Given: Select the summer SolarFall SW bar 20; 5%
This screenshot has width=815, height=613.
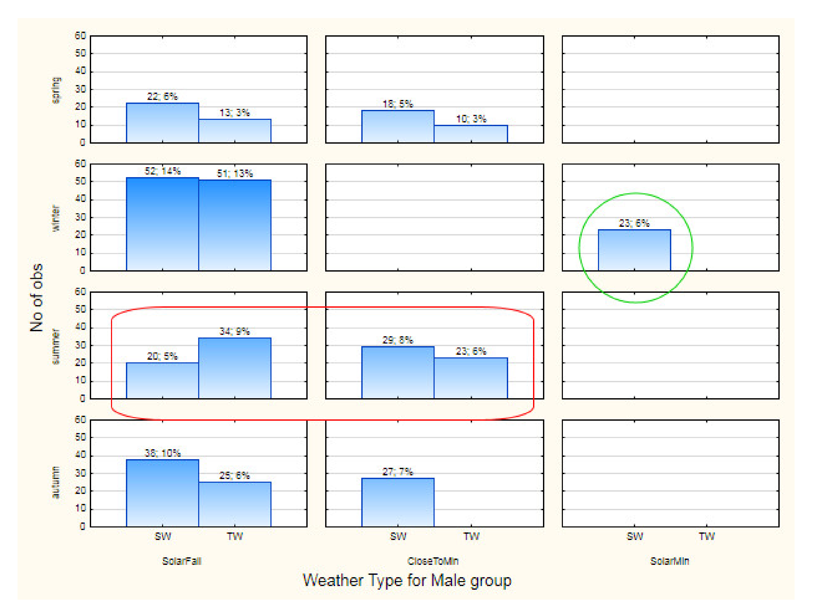Looking at the screenshot, I should (163, 380).
